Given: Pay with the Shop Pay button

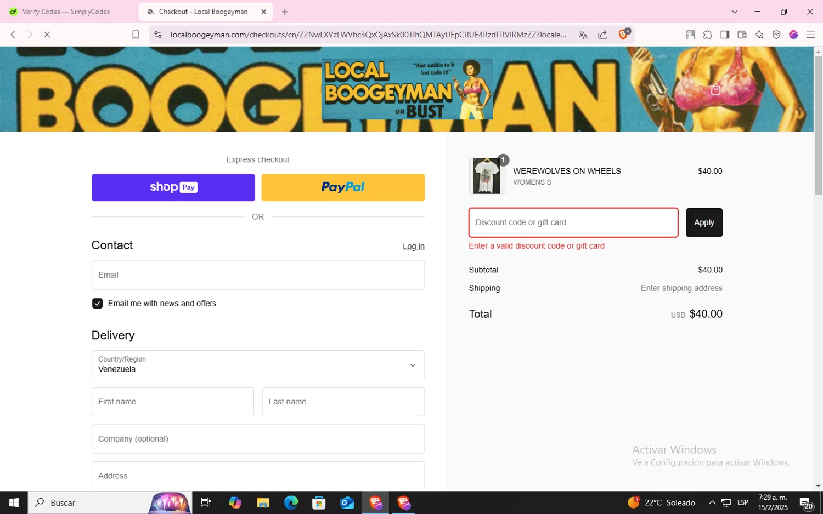Looking at the screenshot, I should point(173,187).
